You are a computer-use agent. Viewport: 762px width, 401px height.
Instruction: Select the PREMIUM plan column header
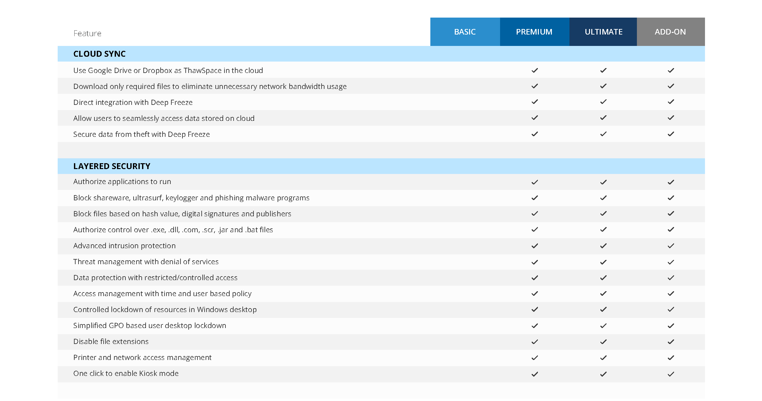(534, 32)
